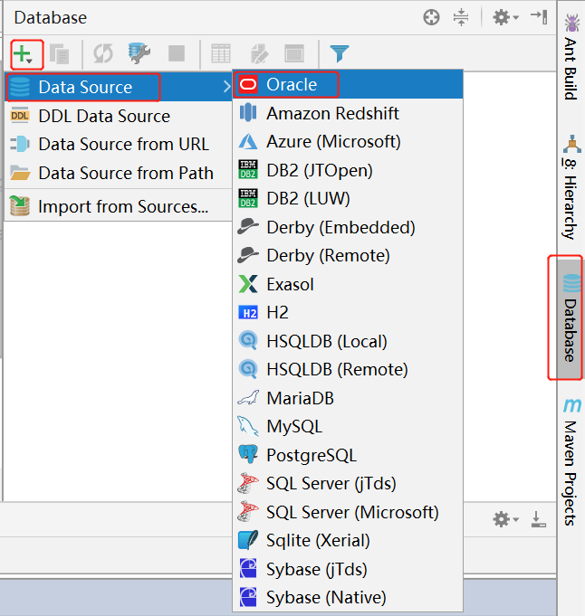Open Database panel gear settings

point(505,18)
